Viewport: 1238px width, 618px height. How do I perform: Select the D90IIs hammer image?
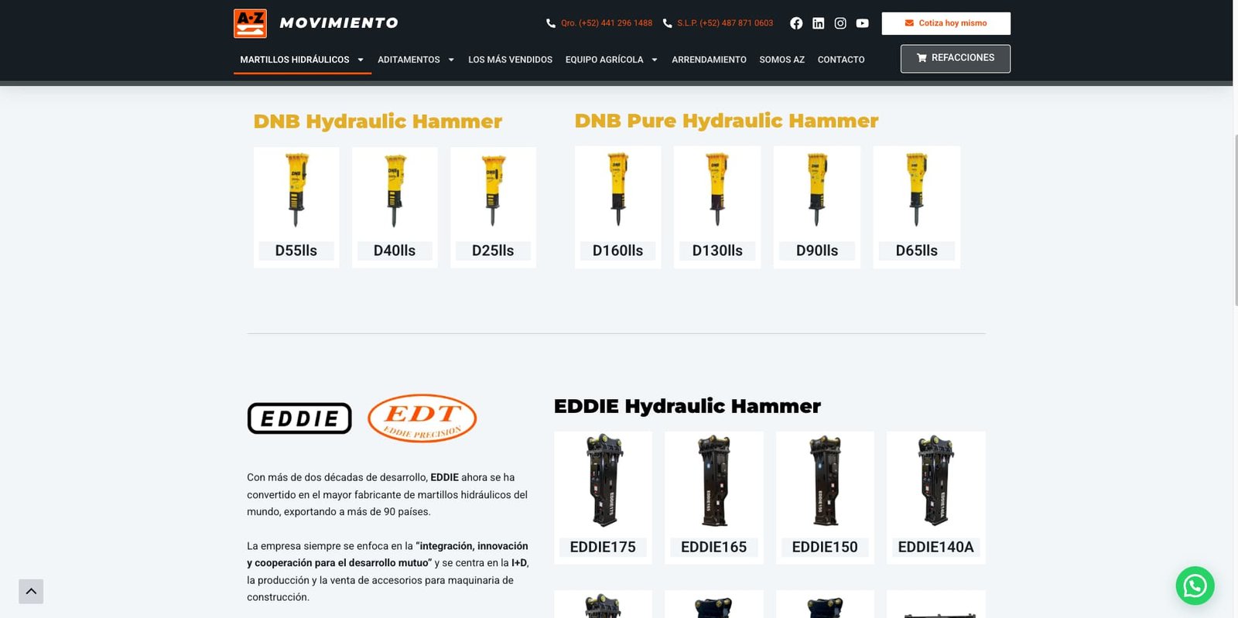817,189
